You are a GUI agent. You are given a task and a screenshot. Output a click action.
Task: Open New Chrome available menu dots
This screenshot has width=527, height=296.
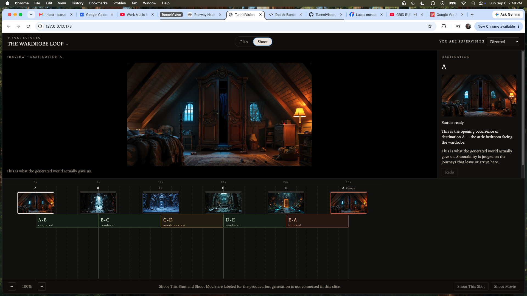[518, 26]
